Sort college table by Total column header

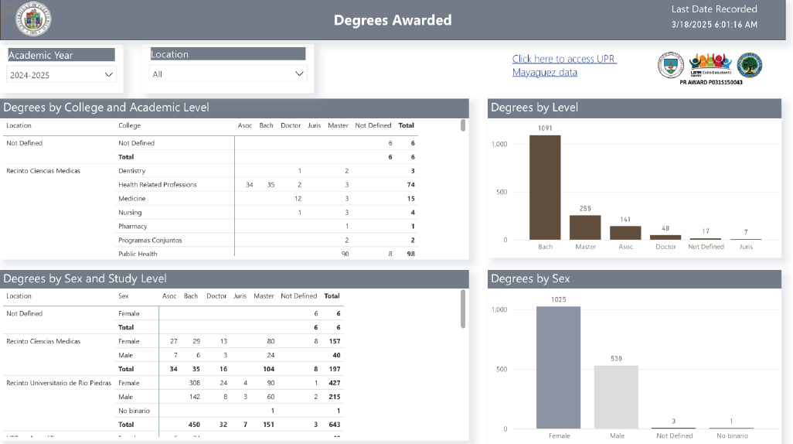pos(406,125)
